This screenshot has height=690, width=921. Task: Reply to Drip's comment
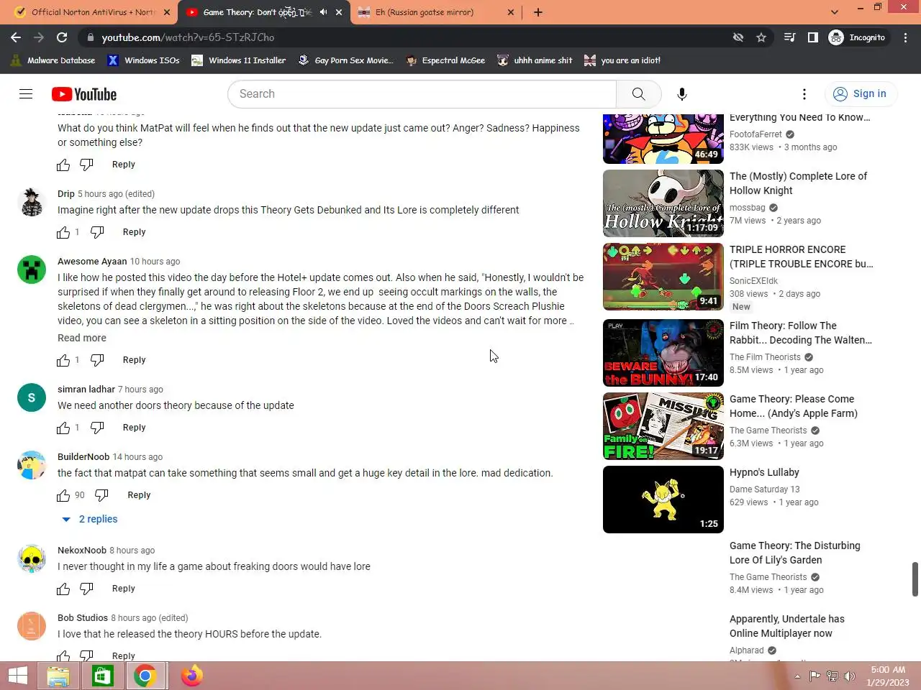point(134,232)
